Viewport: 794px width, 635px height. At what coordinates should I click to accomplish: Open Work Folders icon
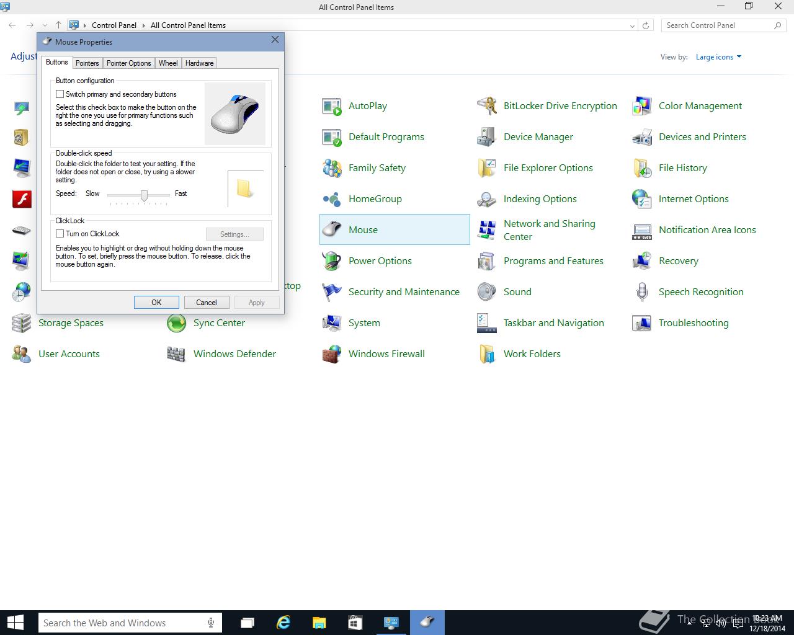(487, 354)
